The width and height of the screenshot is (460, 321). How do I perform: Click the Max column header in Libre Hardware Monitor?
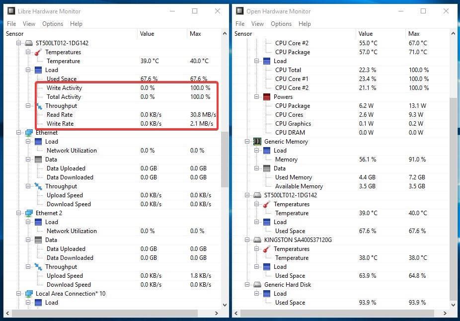(204, 34)
